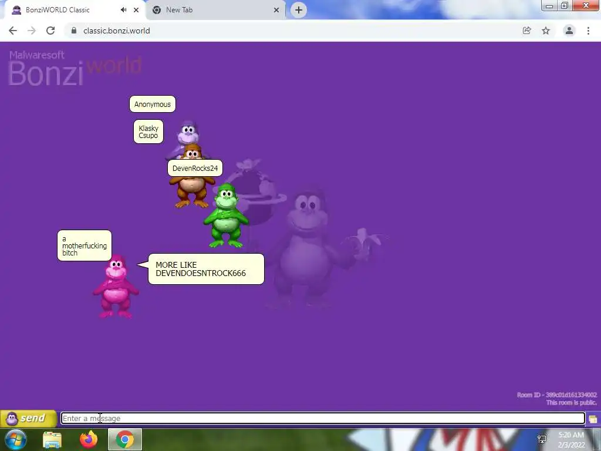Click the green Bonzi character
The height and width of the screenshot is (451, 601).
[x=226, y=216]
